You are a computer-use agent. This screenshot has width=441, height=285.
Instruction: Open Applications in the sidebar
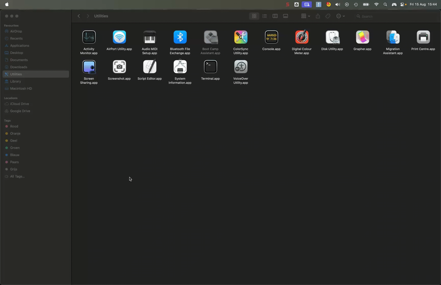click(x=36, y=45)
